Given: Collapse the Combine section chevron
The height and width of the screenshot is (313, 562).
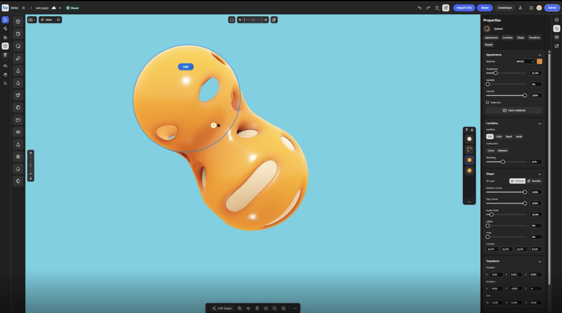Looking at the screenshot, I should 539,123.
